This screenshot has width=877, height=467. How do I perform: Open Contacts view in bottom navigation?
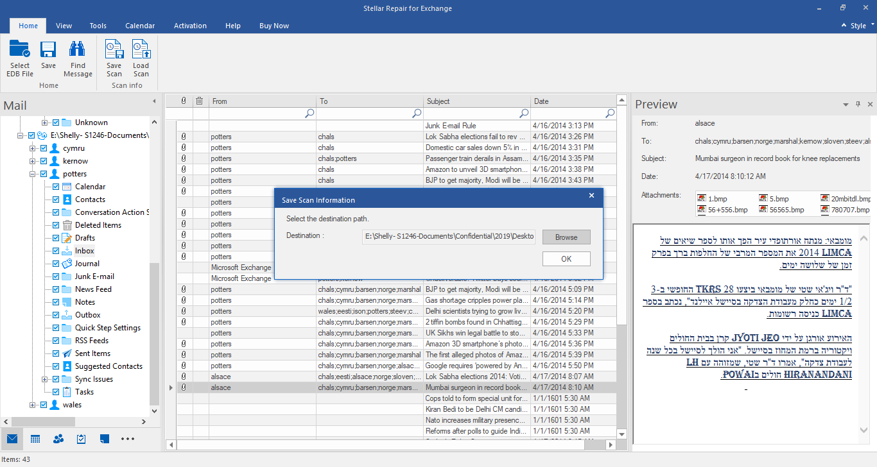point(58,439)
